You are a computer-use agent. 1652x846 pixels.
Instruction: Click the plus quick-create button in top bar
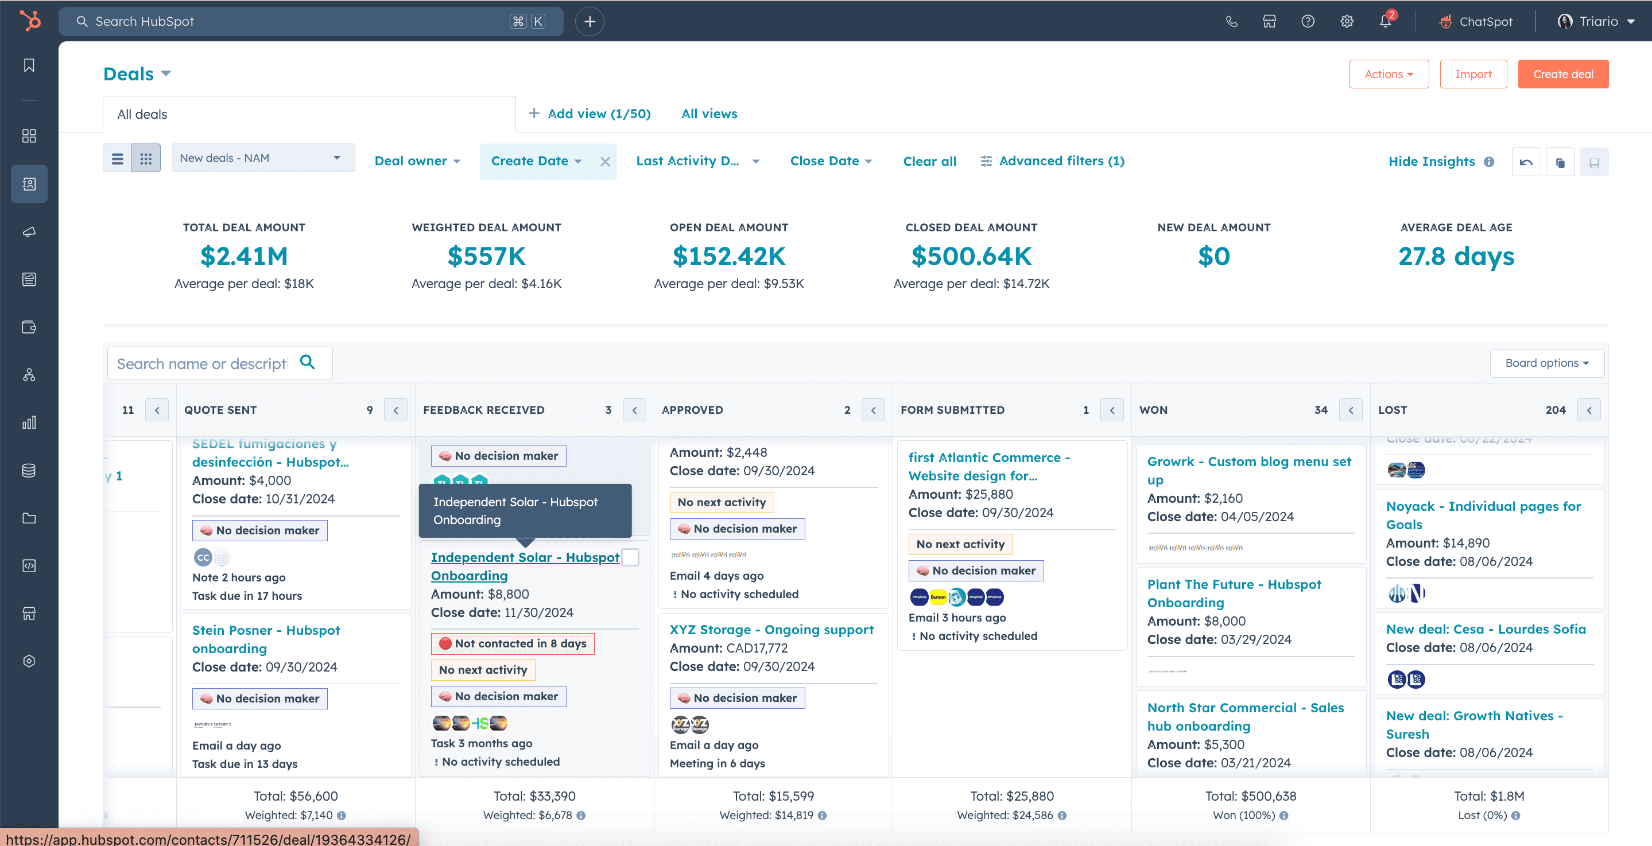pos(590,21)
